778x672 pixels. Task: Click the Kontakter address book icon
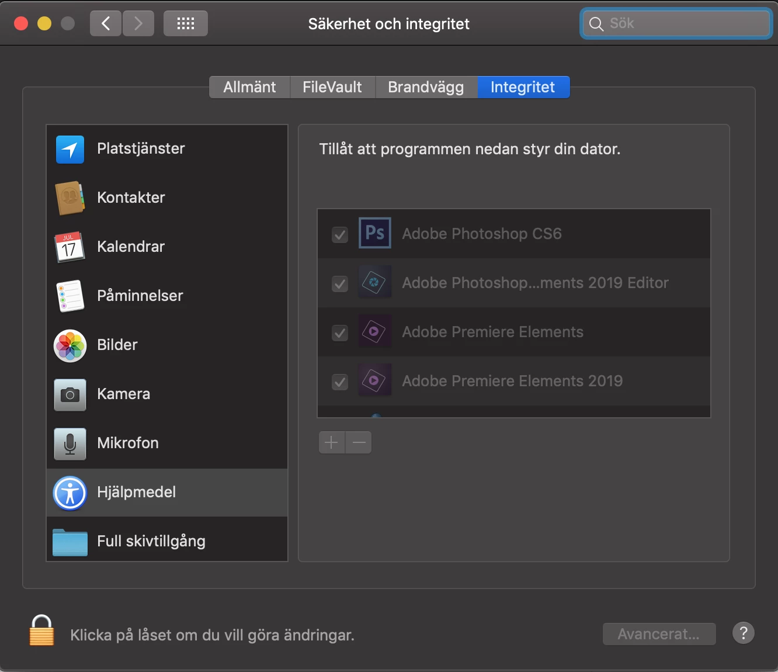pos(70,198)
